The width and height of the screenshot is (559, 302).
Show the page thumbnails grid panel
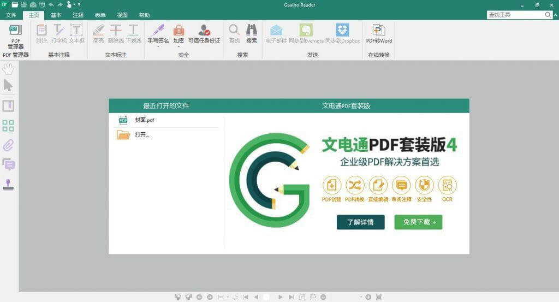pyautogui.click(x=8, y=126)
